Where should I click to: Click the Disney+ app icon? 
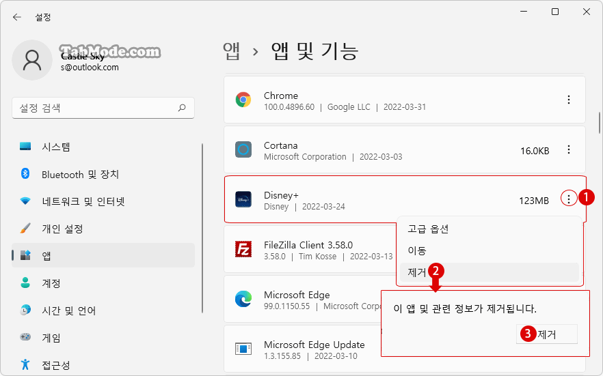[243, 199]
